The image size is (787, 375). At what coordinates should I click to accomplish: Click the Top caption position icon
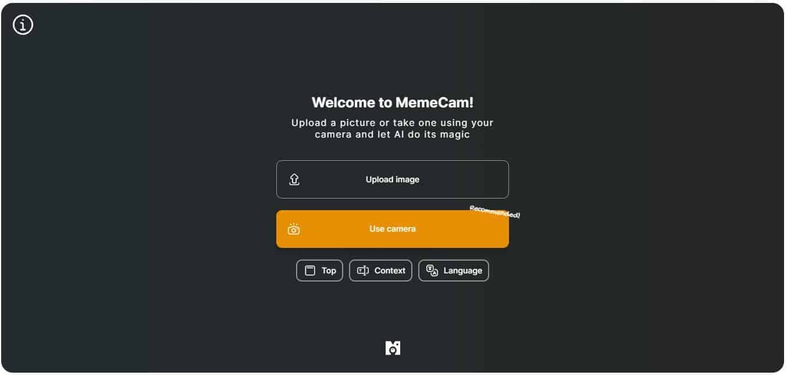pyautogui.click(x=310, y=271)
